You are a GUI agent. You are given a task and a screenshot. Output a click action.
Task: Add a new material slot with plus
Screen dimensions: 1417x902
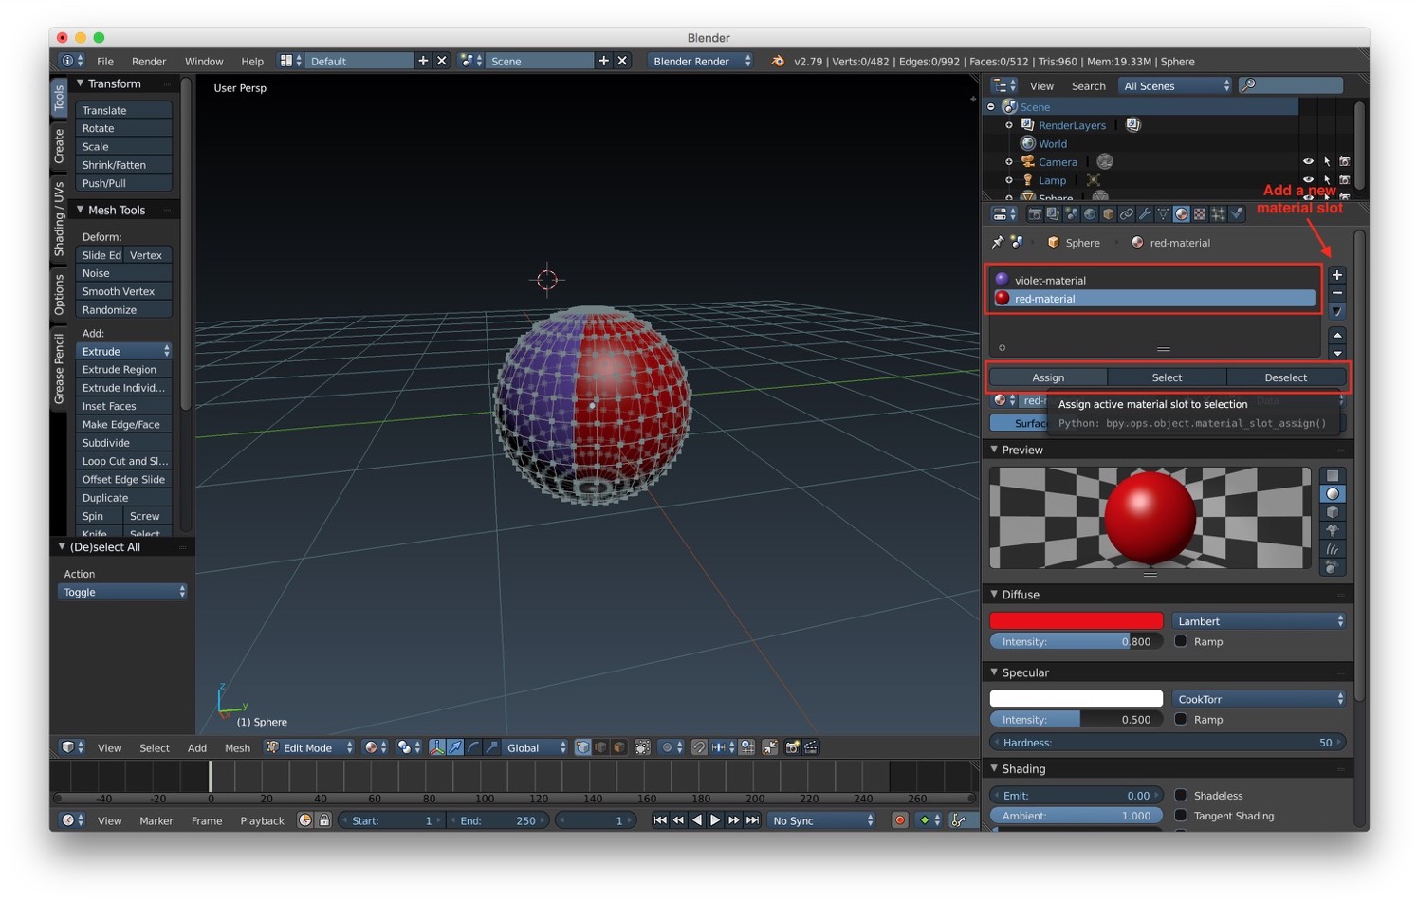pos(1337,275)
